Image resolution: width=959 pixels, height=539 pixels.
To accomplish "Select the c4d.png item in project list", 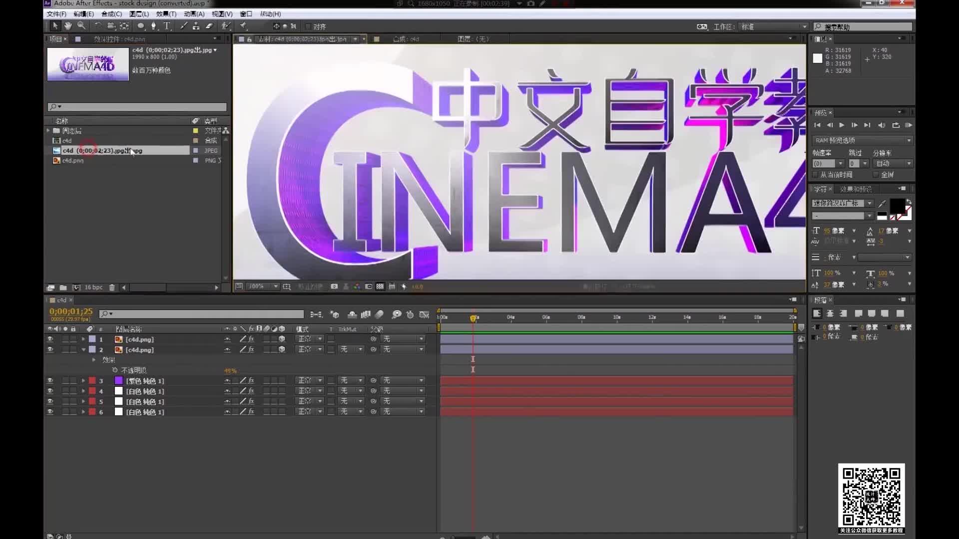I will click(73, 161).
